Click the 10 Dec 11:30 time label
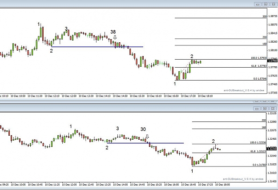This screenshot has height=190, width=278. (35, 96)
